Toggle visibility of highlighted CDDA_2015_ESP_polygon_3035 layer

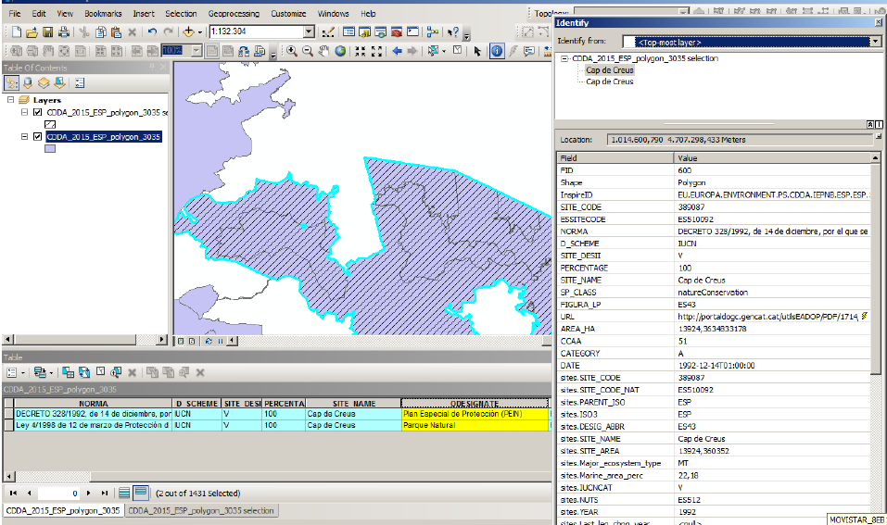(x=37, y=137)
